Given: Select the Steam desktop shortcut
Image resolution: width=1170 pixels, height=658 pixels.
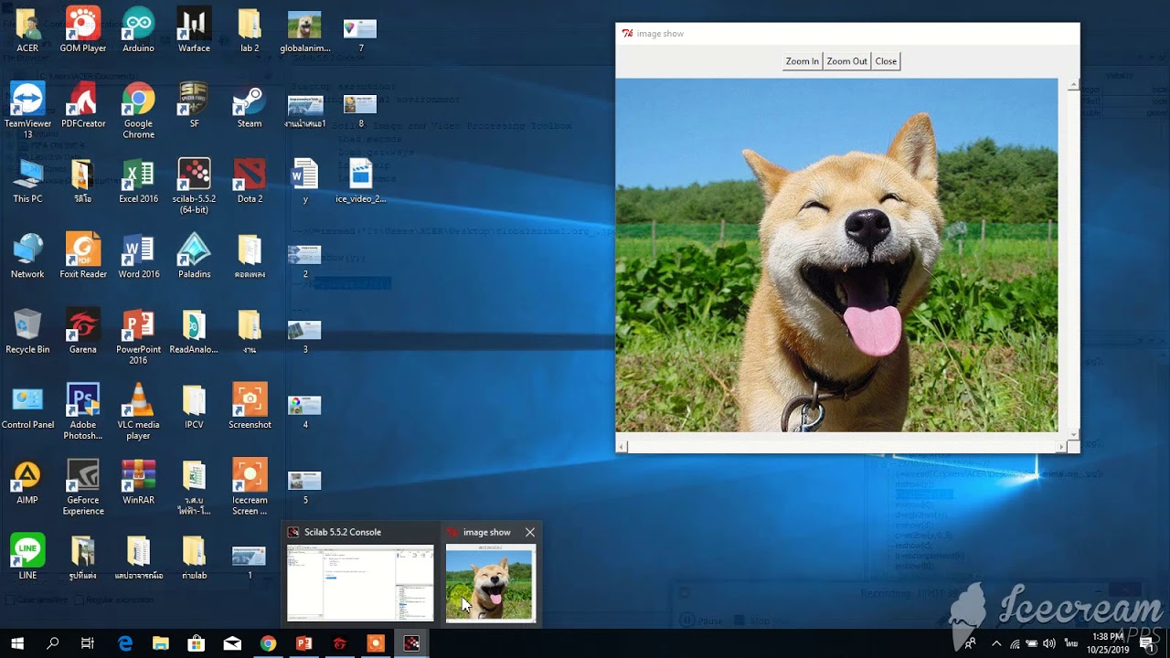Looking at the screenshot, I should [x=250, y=102].
